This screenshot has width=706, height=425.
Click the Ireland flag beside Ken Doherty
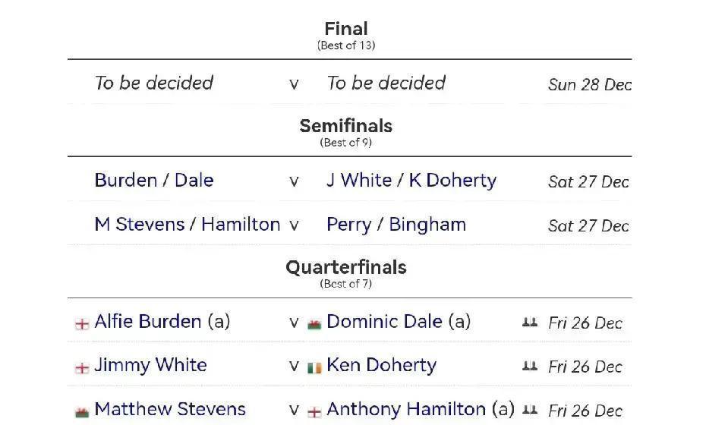(314, 367)
